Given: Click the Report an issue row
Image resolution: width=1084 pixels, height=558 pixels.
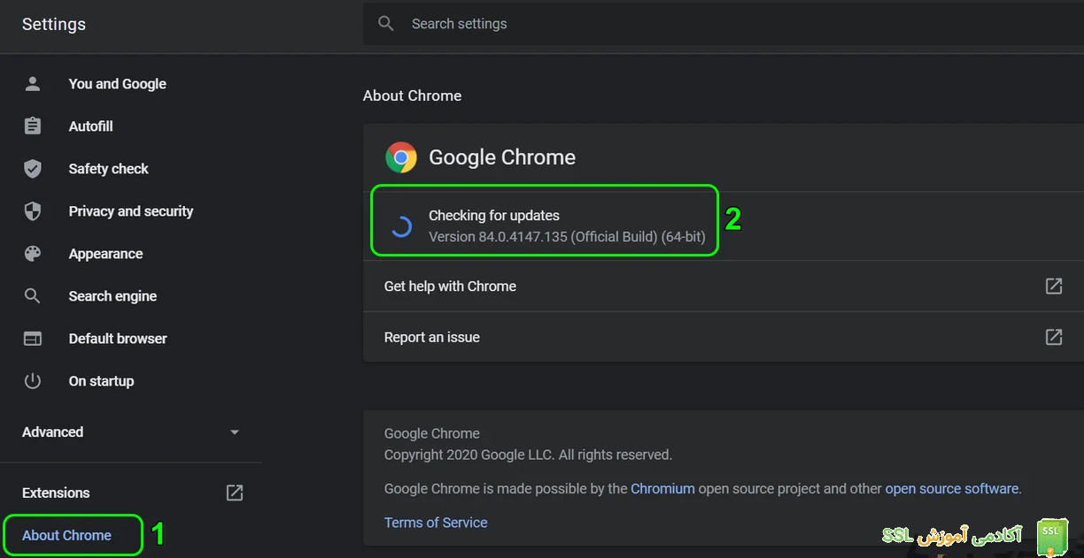Looking at the screenshot, I should (x=724, y=337).
